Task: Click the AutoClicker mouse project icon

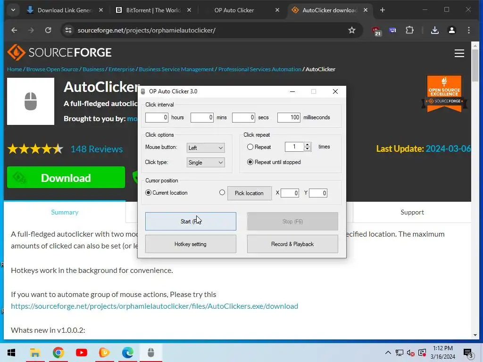Action: pos(31,101)
